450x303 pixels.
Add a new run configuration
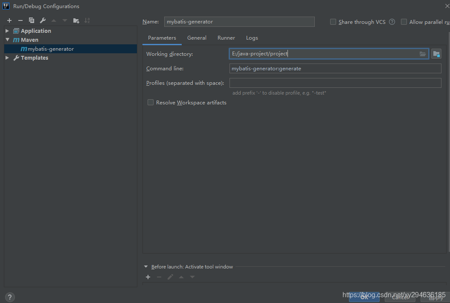pos(9,20)
